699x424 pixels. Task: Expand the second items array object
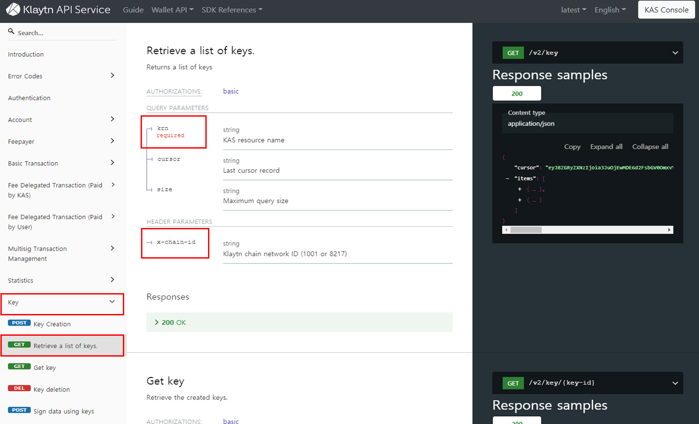coord(520,200)
